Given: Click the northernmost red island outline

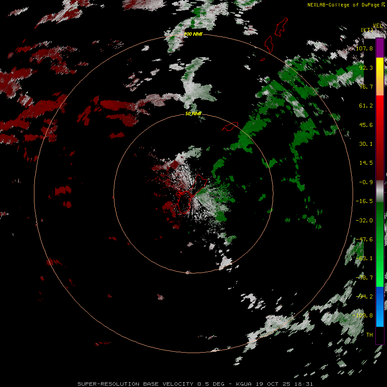Looking at the screenshot, I should [x=281, y=27].
